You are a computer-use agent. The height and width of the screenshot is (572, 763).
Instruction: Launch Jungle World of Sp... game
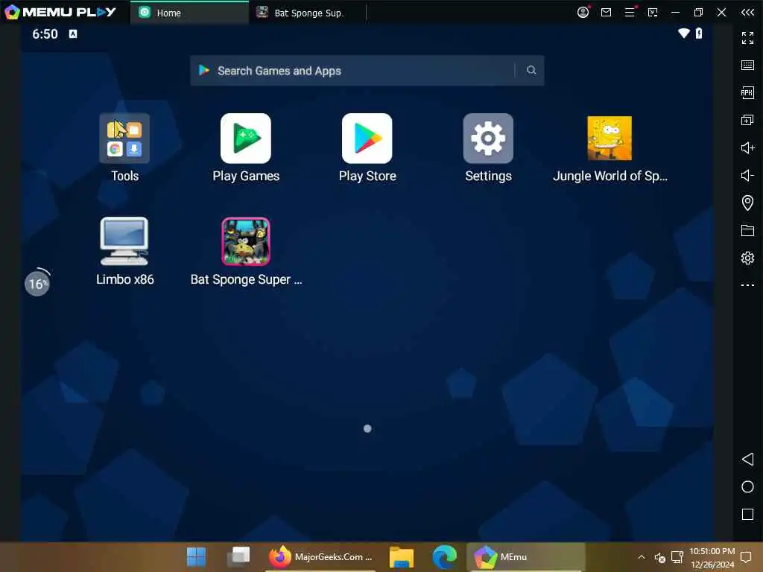tap(610, 139)
